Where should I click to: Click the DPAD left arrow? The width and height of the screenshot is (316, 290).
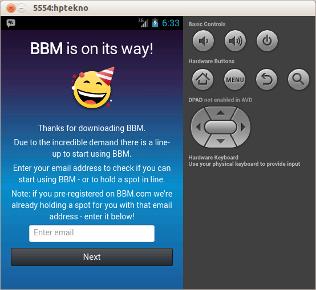198,127
